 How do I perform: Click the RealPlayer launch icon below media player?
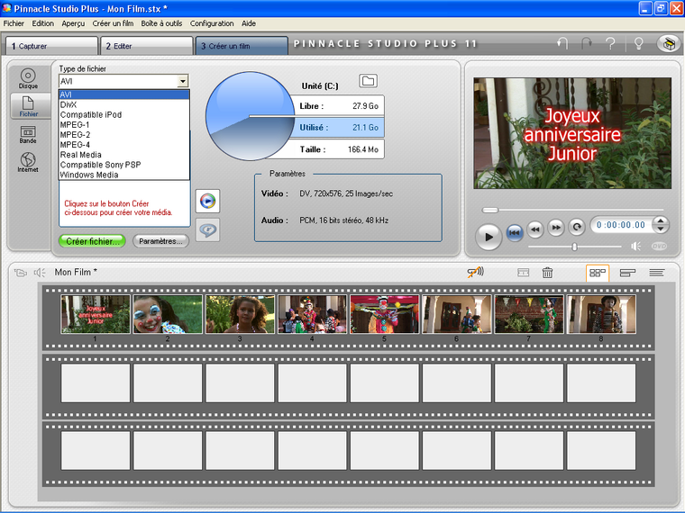click(x=207, y=229)
